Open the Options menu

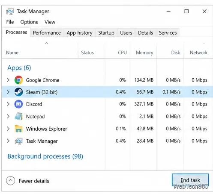[29, 22]
